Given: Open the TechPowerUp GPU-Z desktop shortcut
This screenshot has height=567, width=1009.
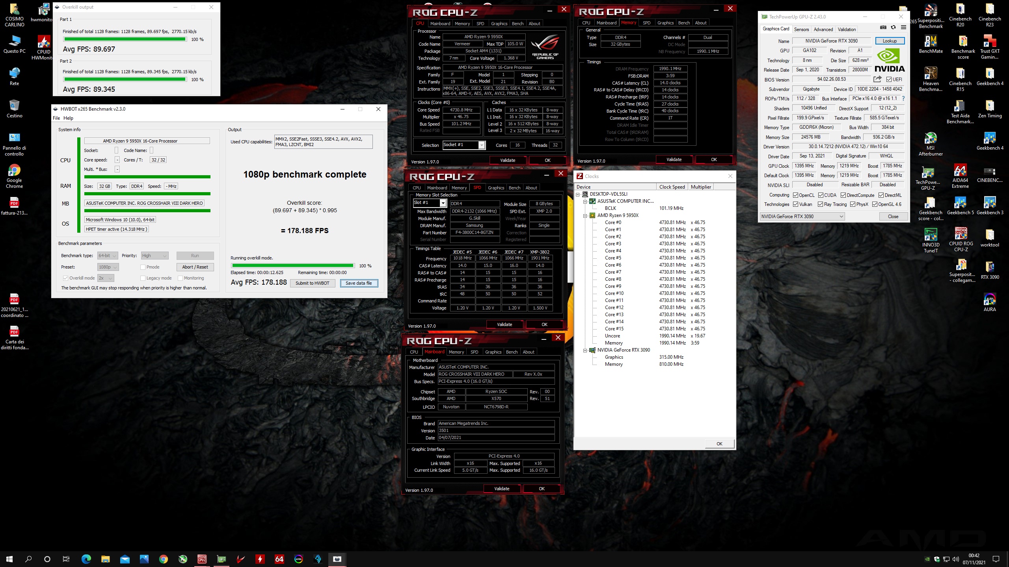Looking at the screenshot, I should [x=928, y=178].
